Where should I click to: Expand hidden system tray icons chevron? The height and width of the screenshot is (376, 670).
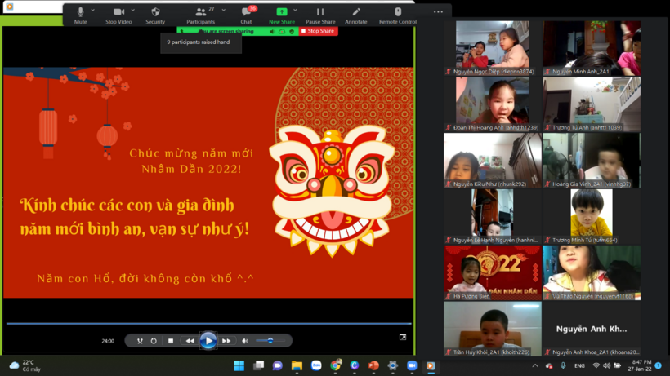(535, 365)
